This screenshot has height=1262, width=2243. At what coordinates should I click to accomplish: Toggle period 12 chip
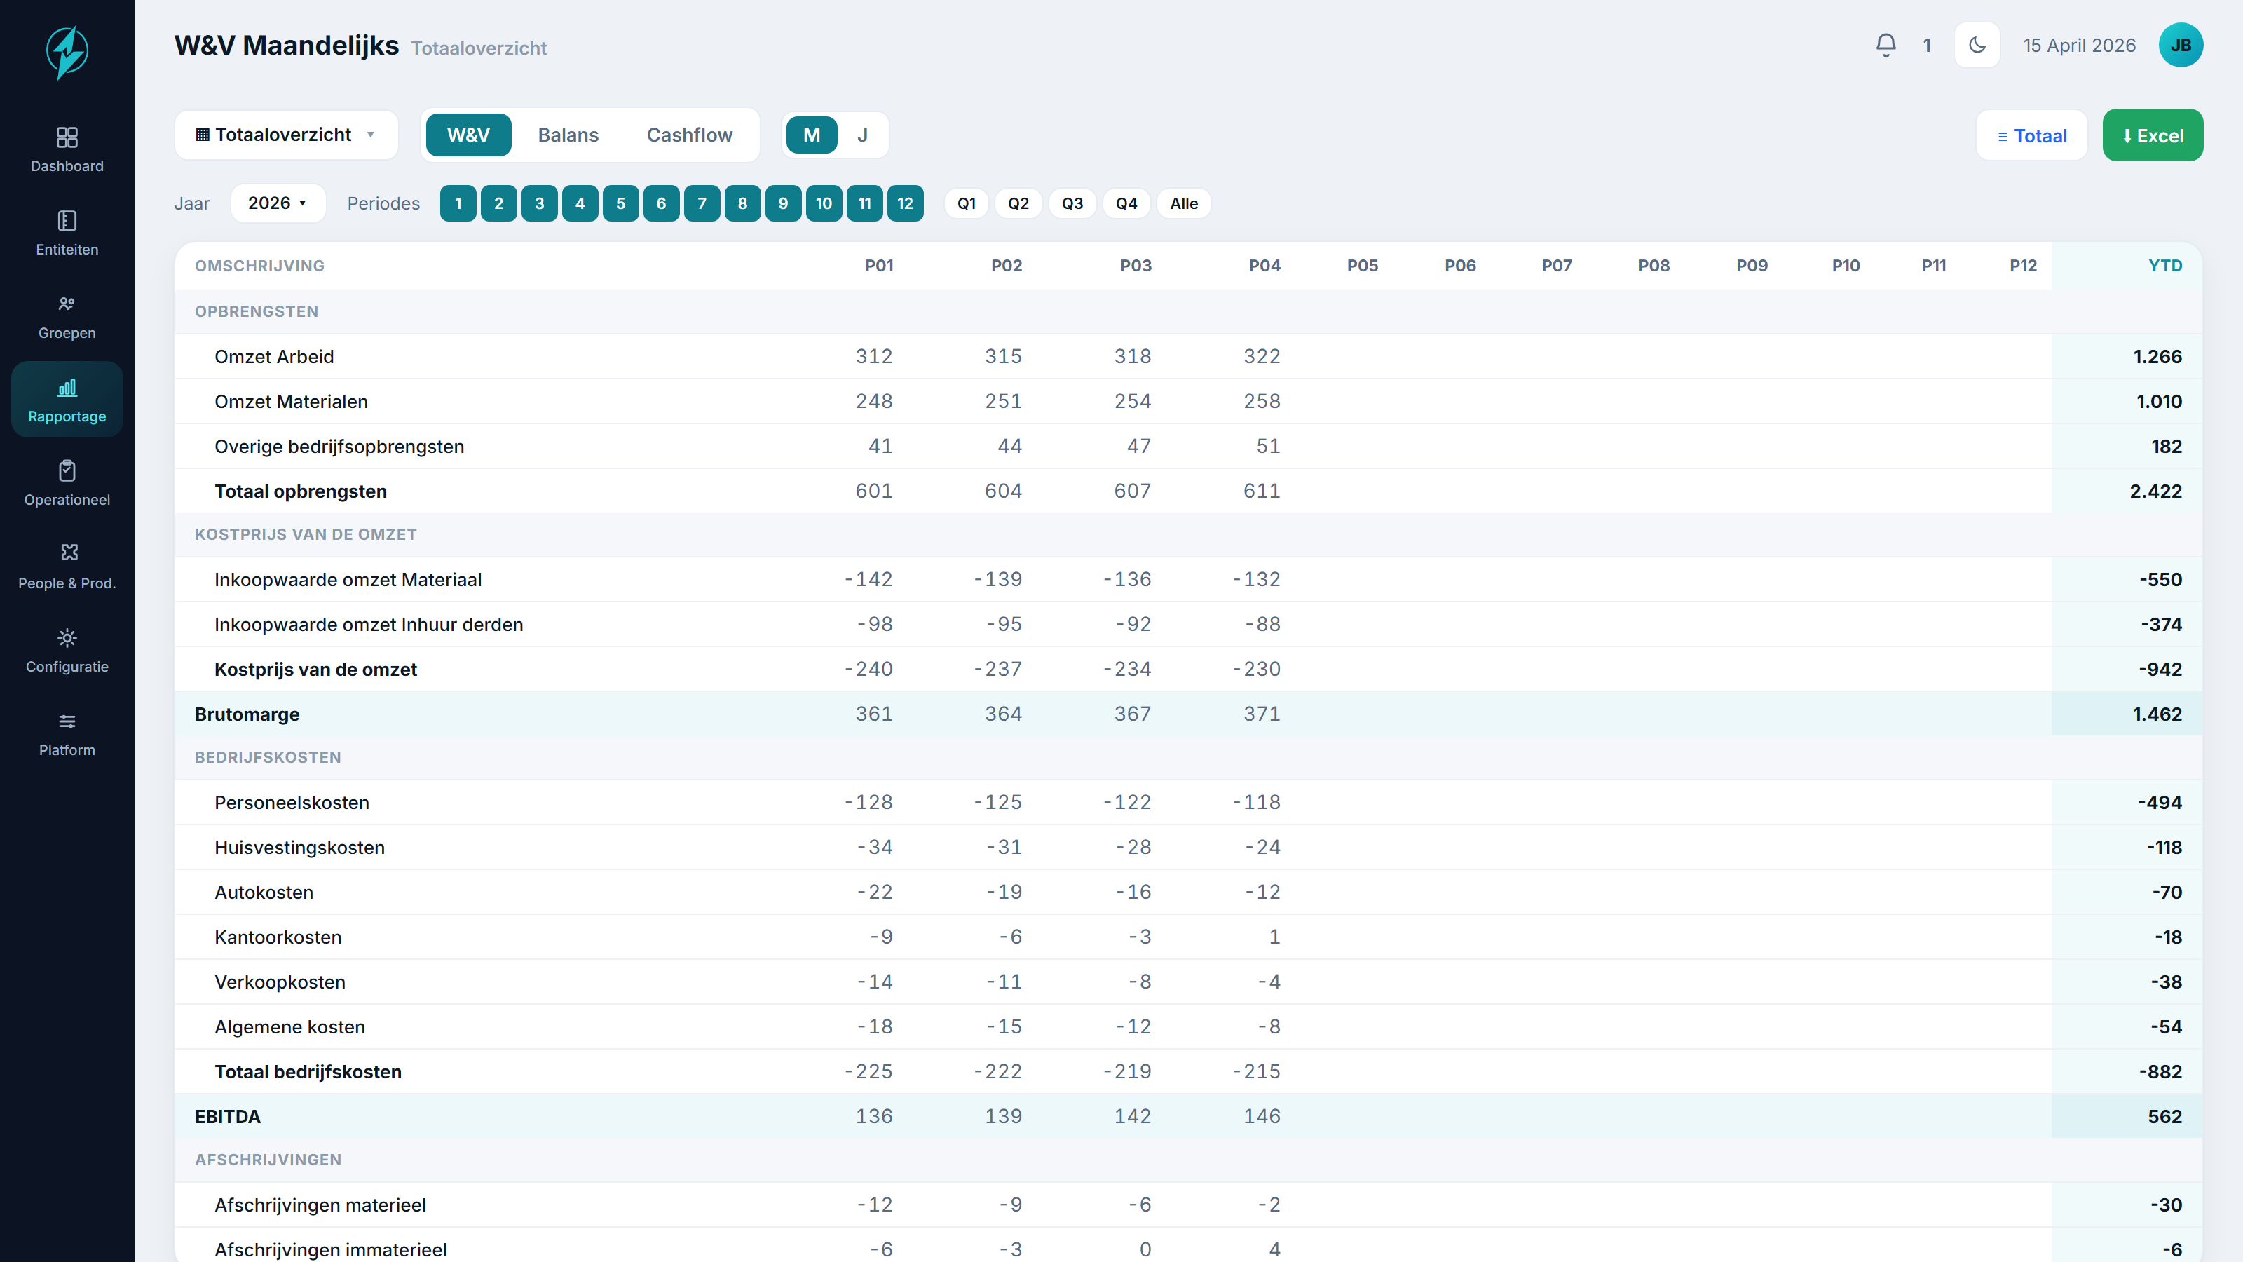(906, 204)
